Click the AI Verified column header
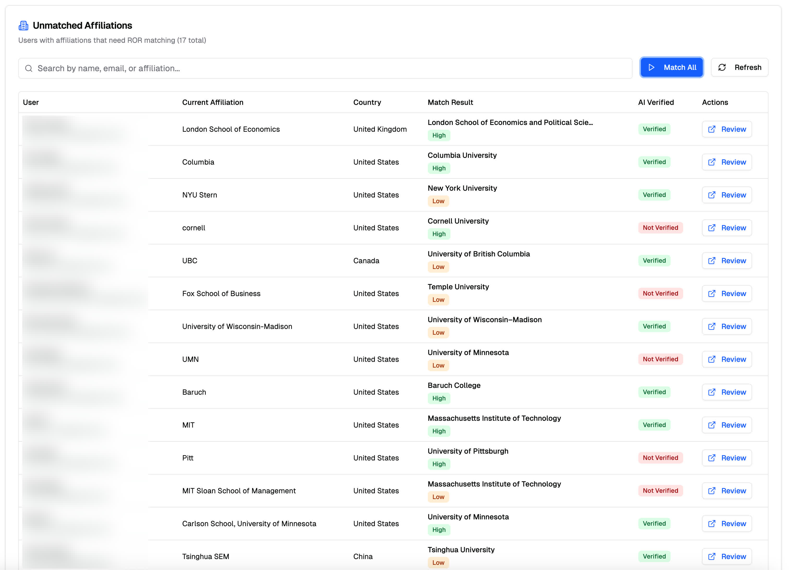This screenshot has width=793, height=570. tap(656, 103)
